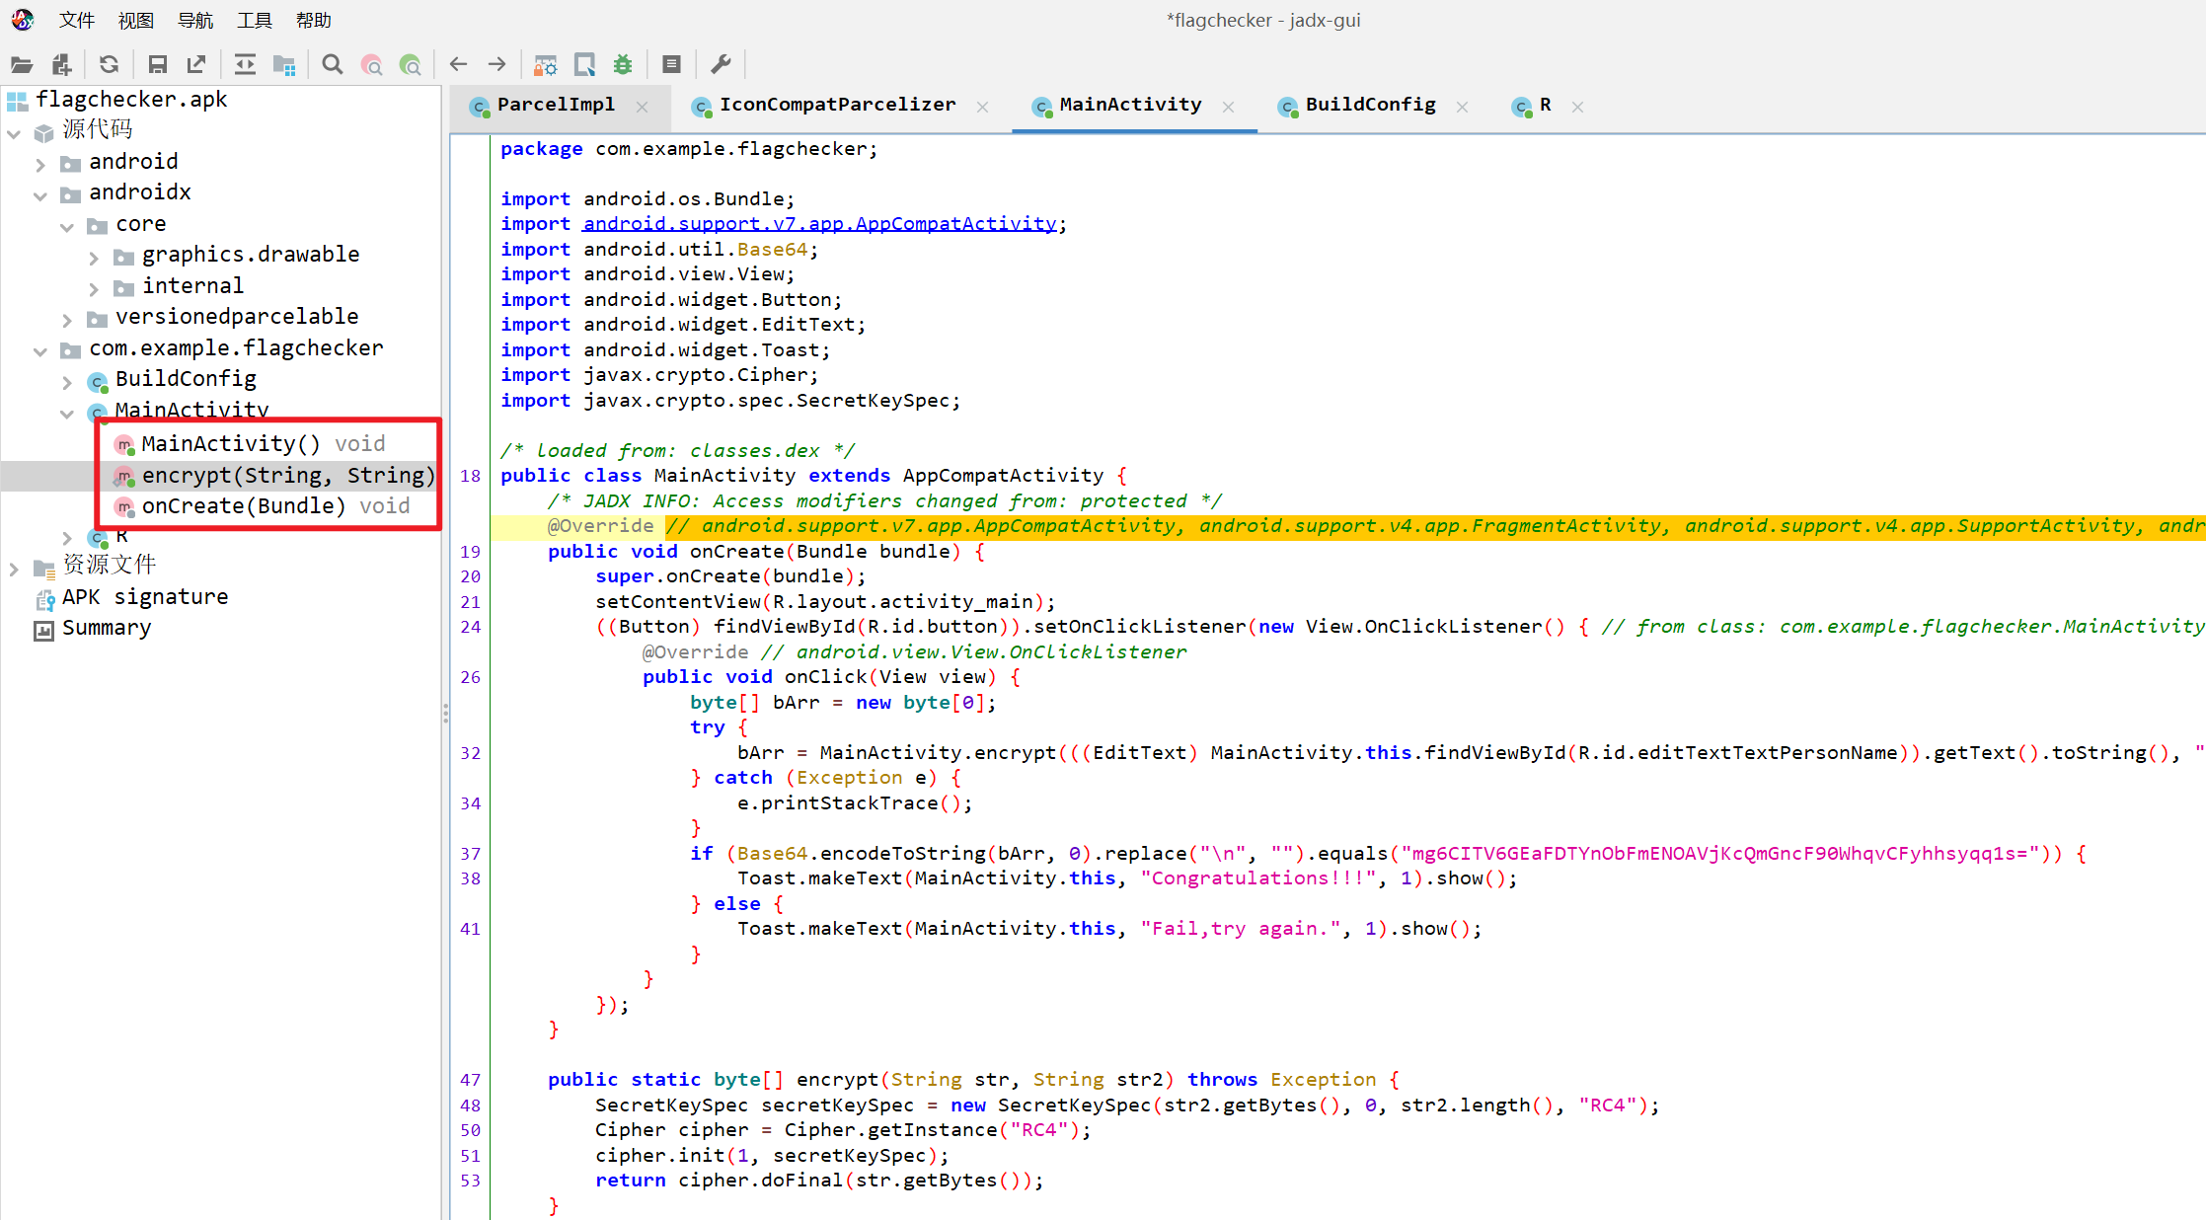This screenshot has width=2206, height=1220.
Task: Expand the android package node
Action: [40, 164]
